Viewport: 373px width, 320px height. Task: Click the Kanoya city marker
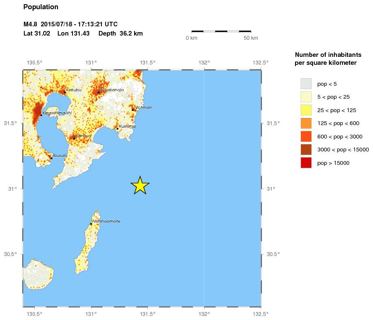74,138
